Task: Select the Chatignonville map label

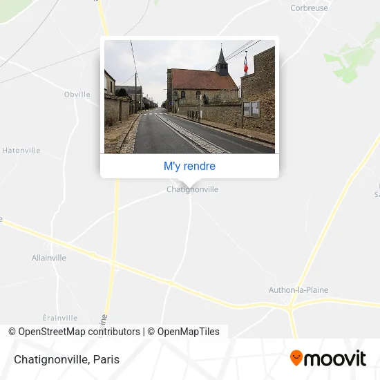Action: point(193,189)
